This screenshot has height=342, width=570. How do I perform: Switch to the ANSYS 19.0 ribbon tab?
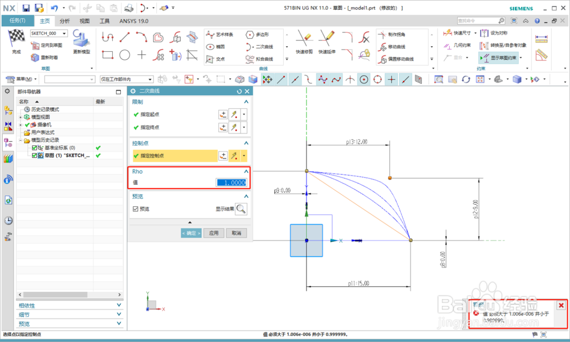(134, 21)
